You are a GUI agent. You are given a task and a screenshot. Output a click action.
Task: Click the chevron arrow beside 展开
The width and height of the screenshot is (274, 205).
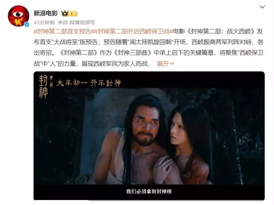coord(172,64)
